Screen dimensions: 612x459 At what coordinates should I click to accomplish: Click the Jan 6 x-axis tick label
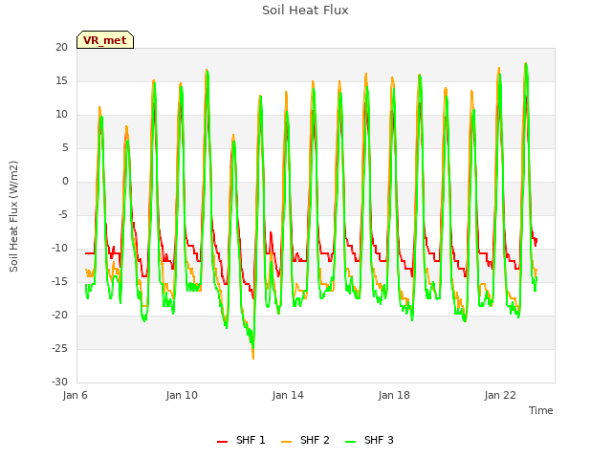point(75,395)
